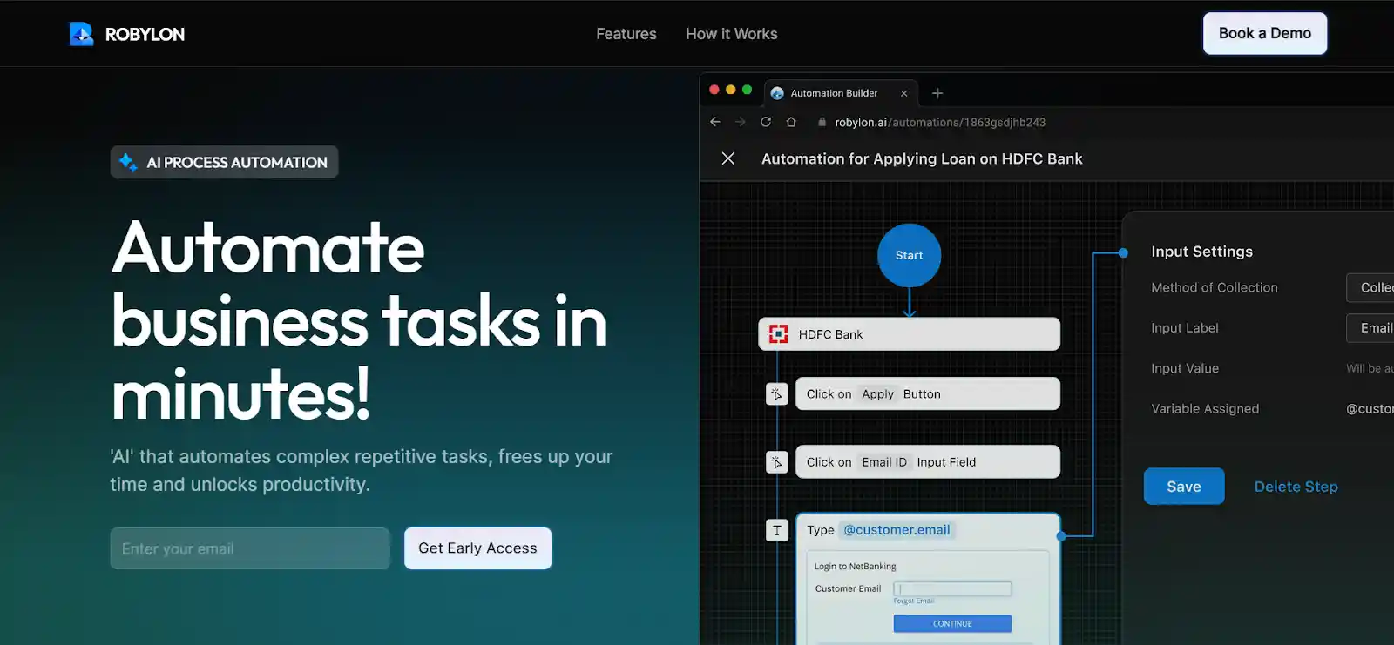Image resolution: width=1394 pixels, height=645 pixels.
Task: Click the Forgot Email link in preview
Action: point(913,601)
